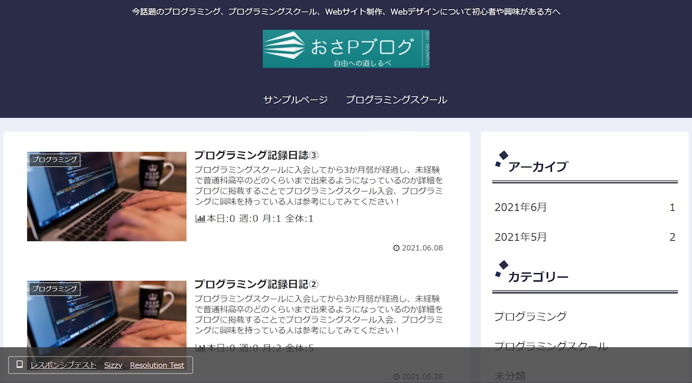Open the 2021年6月 archive link
The image size is (692, 383).
(521, 207)
